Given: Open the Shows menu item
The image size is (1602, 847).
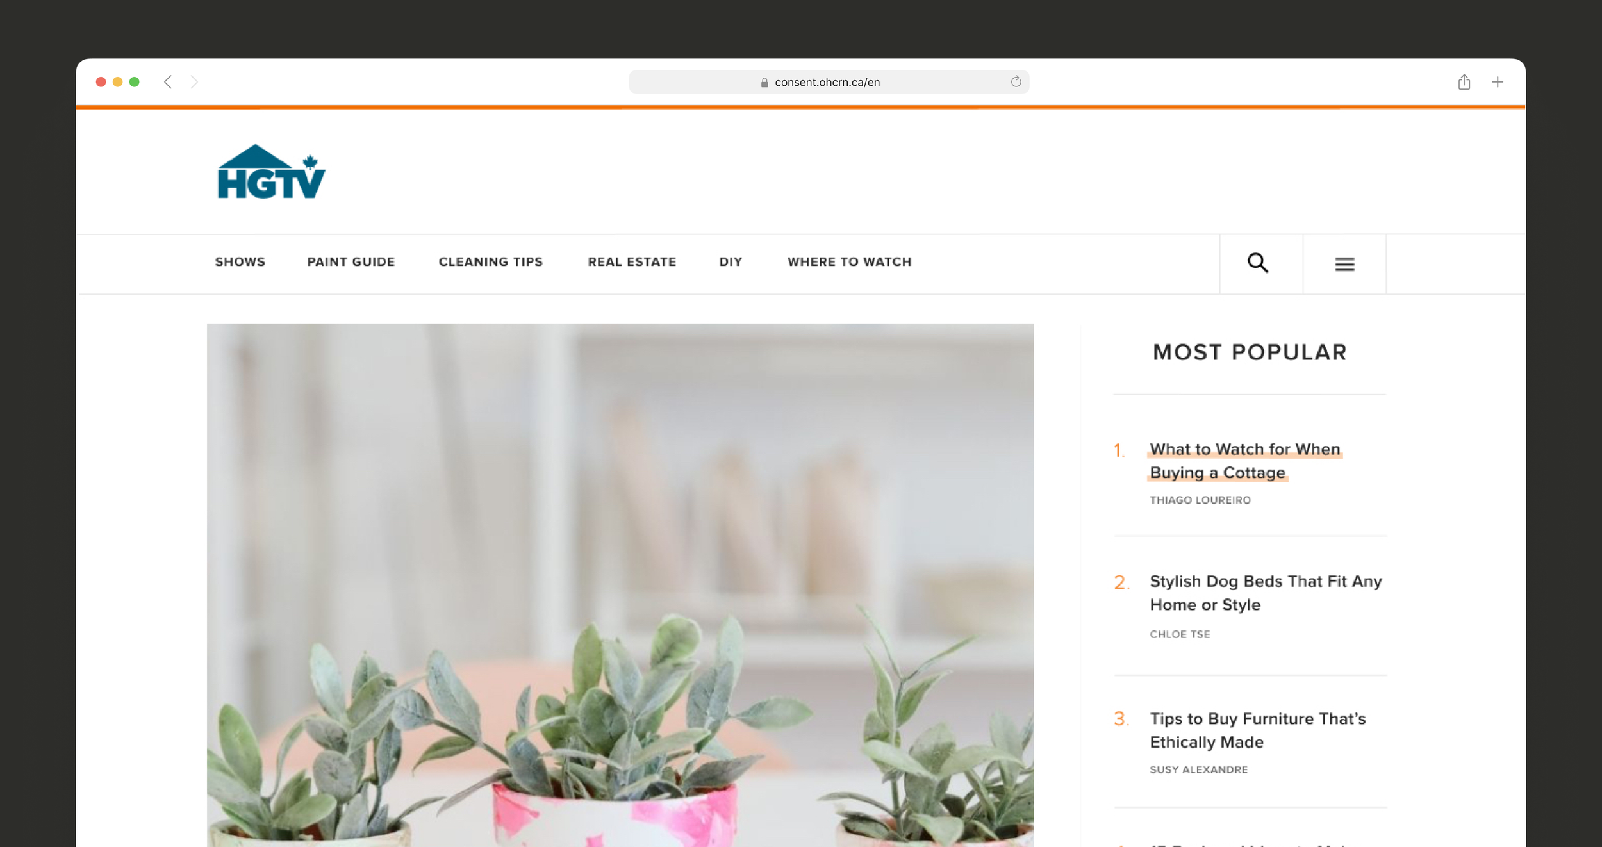Looking at the screenshot, I should (x=240, y=261).
